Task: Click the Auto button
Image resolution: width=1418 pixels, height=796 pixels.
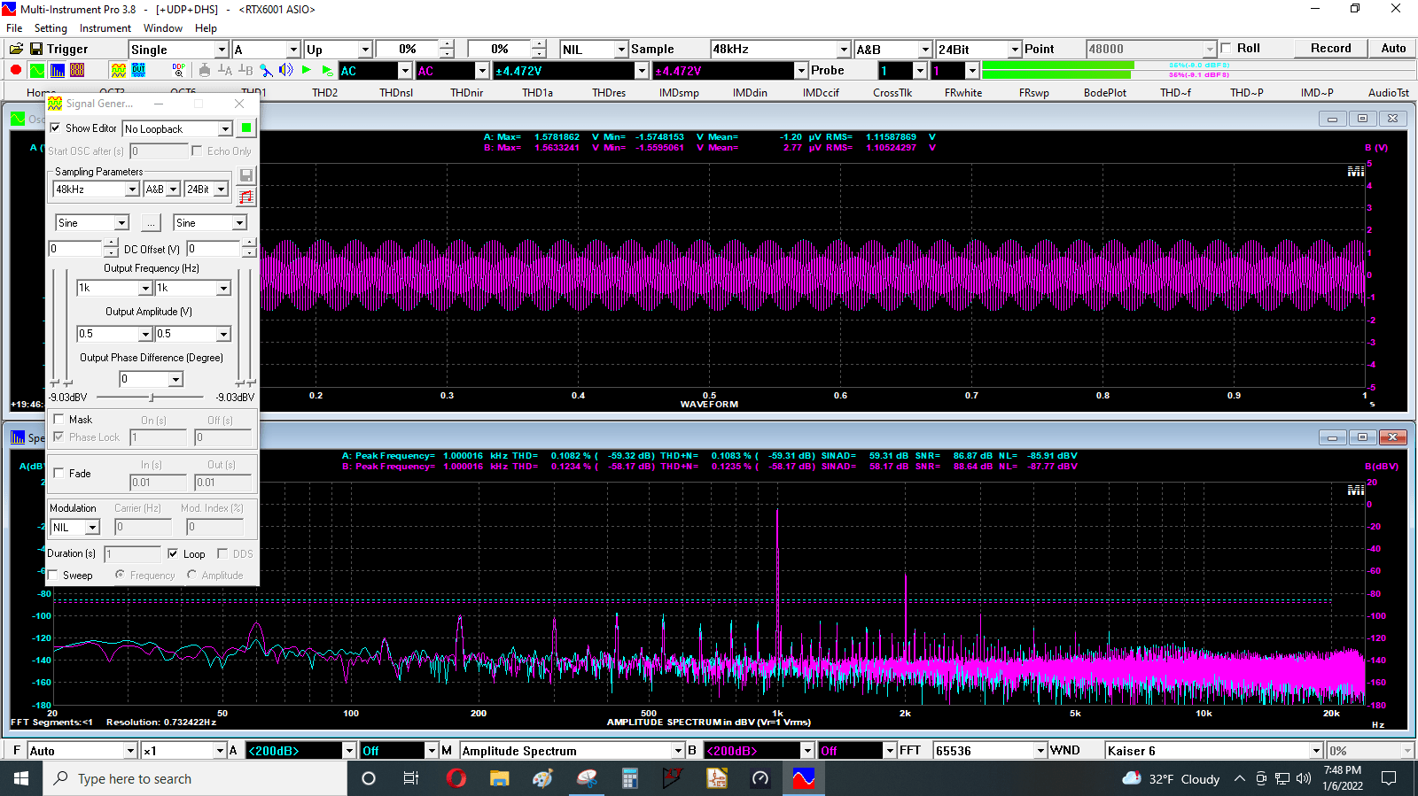Action: tap(1393, 49)
